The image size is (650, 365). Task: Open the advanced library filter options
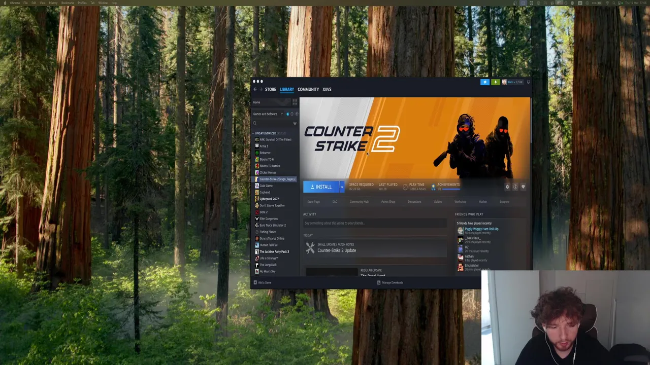click(295, 123)
